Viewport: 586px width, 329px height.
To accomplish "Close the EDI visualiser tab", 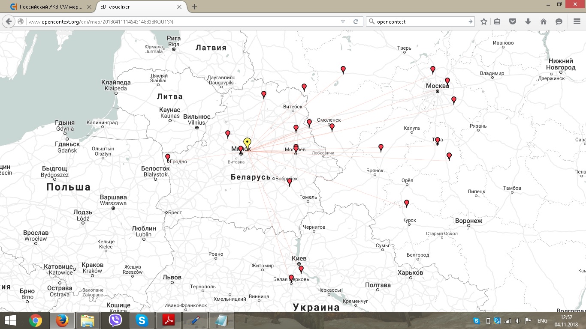I will tap(180, 7).
